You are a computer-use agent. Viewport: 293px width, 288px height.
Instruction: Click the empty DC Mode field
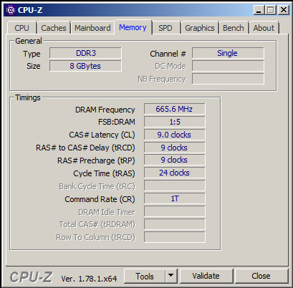[228, 66]
